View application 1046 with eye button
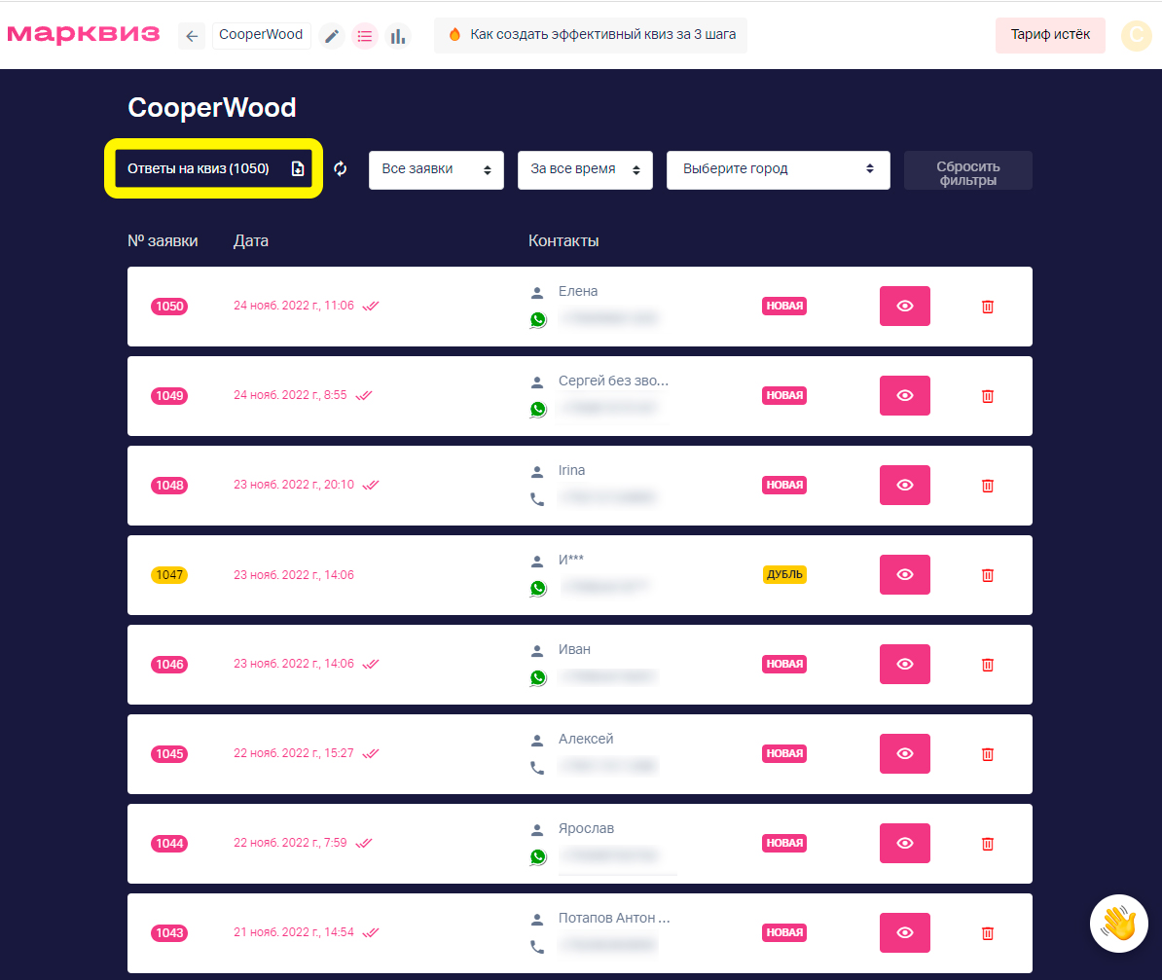 coord(904,664)
